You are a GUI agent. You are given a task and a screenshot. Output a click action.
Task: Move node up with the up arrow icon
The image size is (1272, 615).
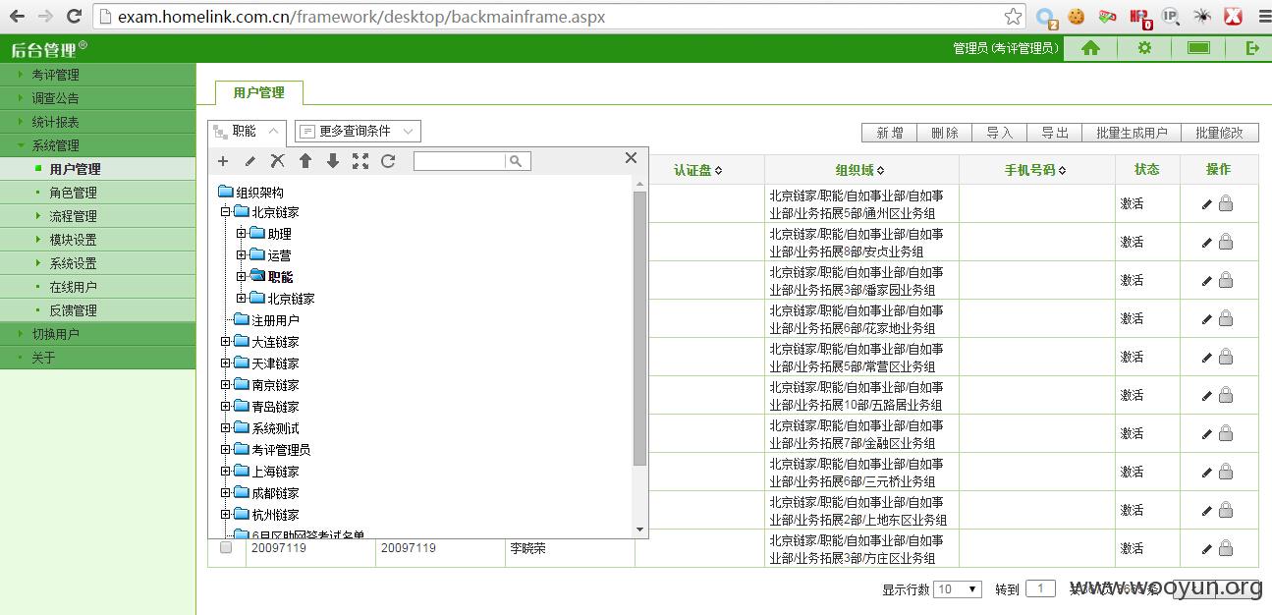click(x=305, y=161)
